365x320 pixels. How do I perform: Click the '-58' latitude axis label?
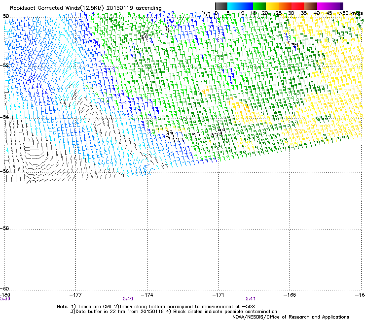tap(4, 228)
